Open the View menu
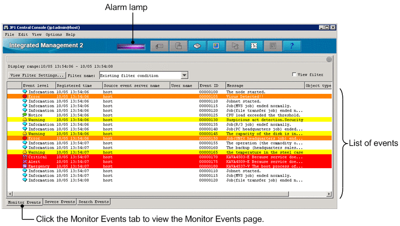The width and height of the screenshot is (400, 226). point(37,35)
